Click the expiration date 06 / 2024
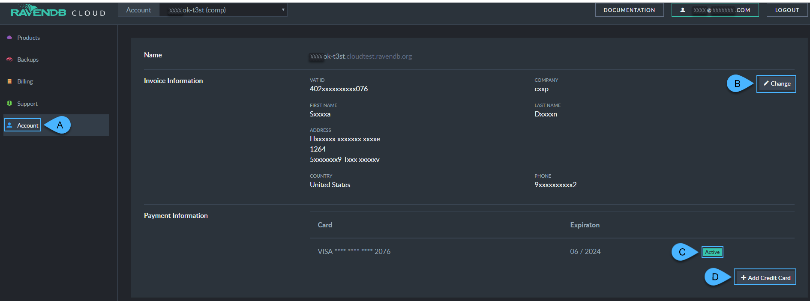Image resolution: width=810 pixels, height=301 pixels. 585,252
